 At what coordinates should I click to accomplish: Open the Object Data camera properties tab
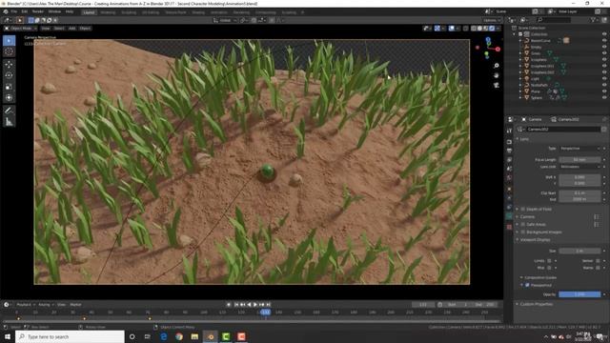click(x=509, y=216)
